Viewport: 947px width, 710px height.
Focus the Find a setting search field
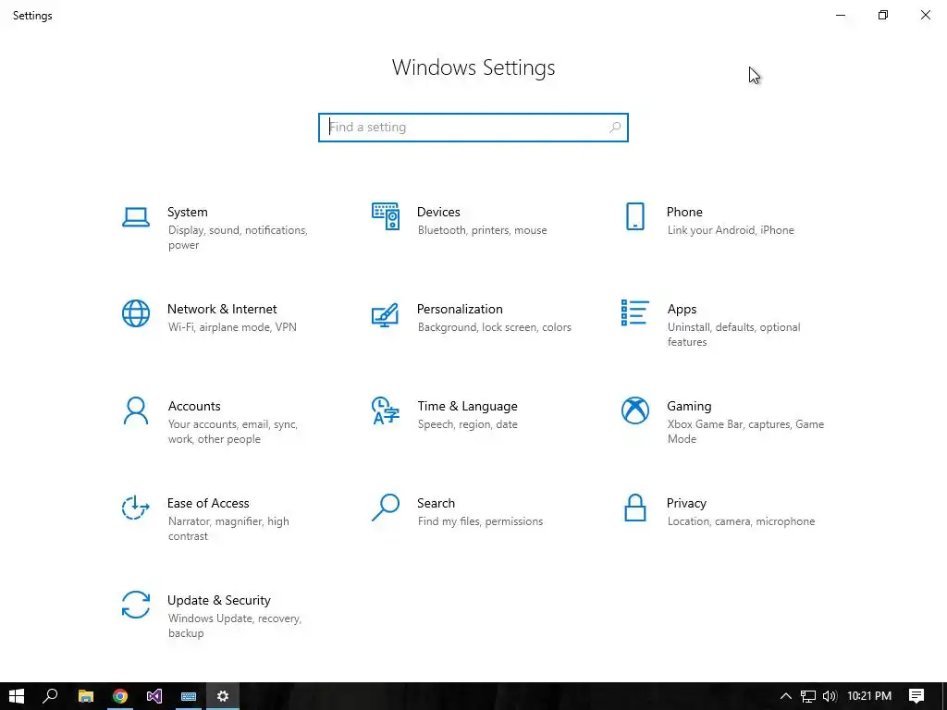click(x=473, y=128)
